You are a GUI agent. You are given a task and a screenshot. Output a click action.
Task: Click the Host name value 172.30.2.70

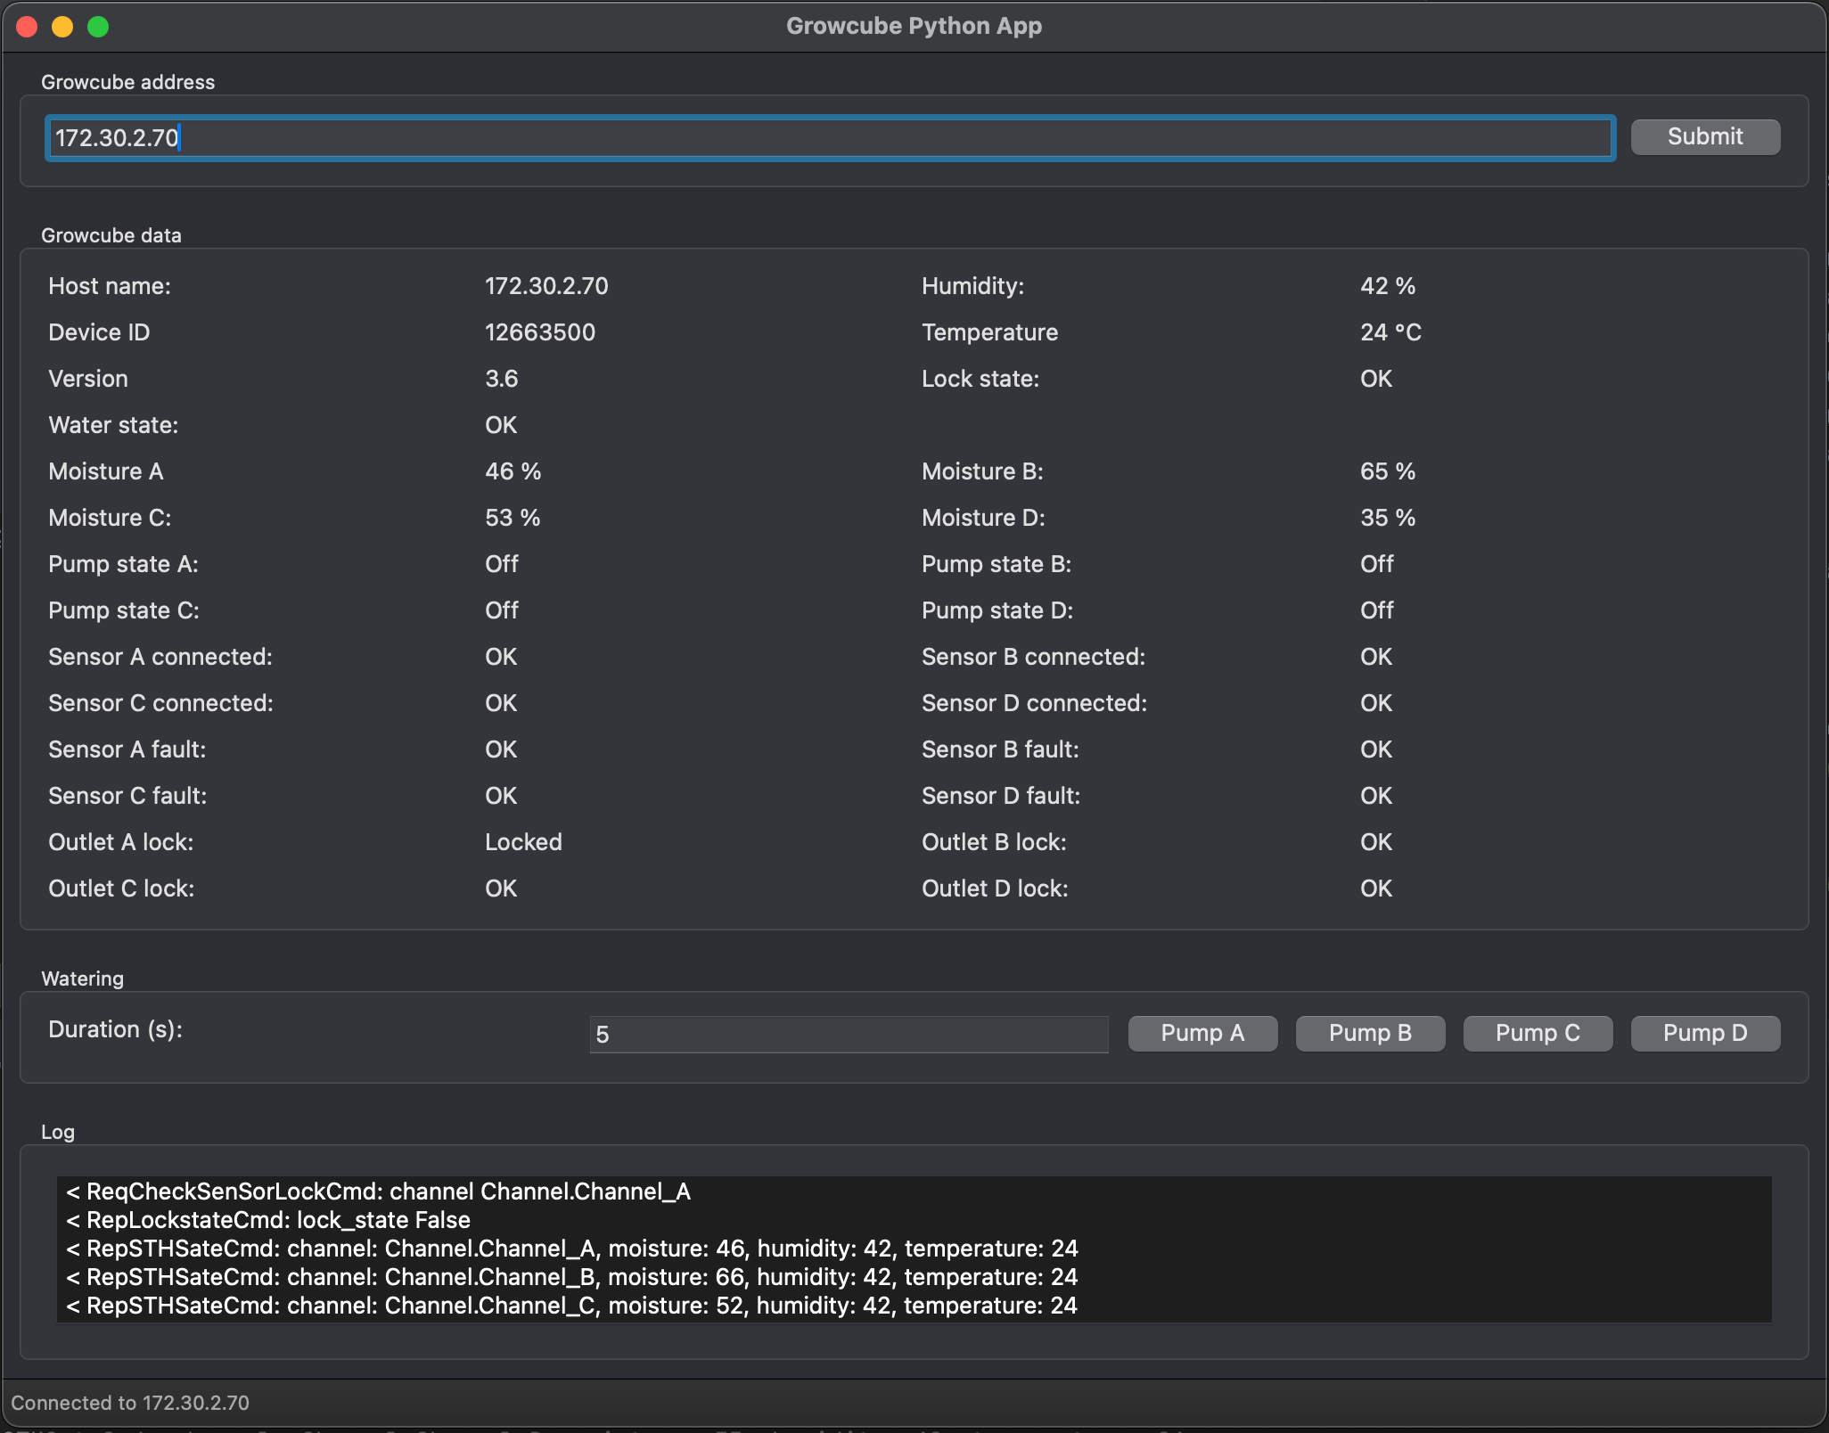(x=546, y=286)
